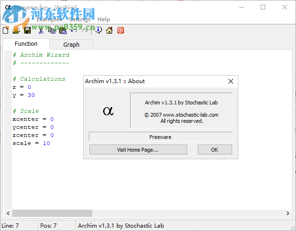Click the www.stochastic-lab.com copyright text

(181, 115)
